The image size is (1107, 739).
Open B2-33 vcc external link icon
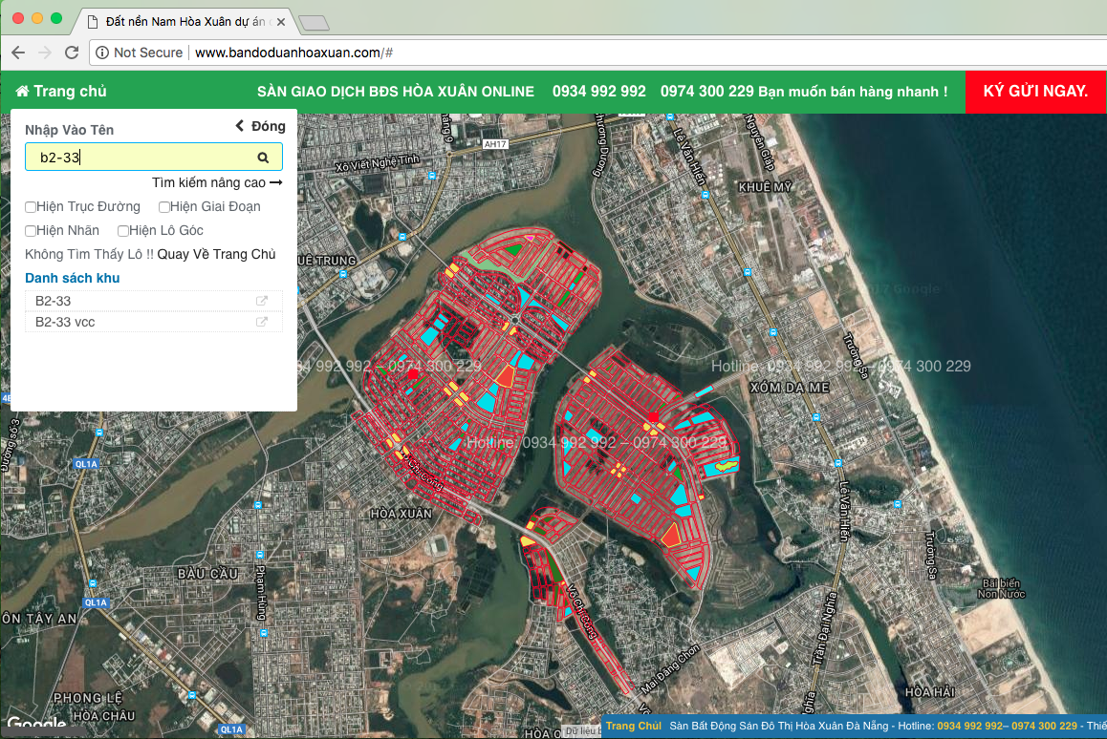(262, 322)
